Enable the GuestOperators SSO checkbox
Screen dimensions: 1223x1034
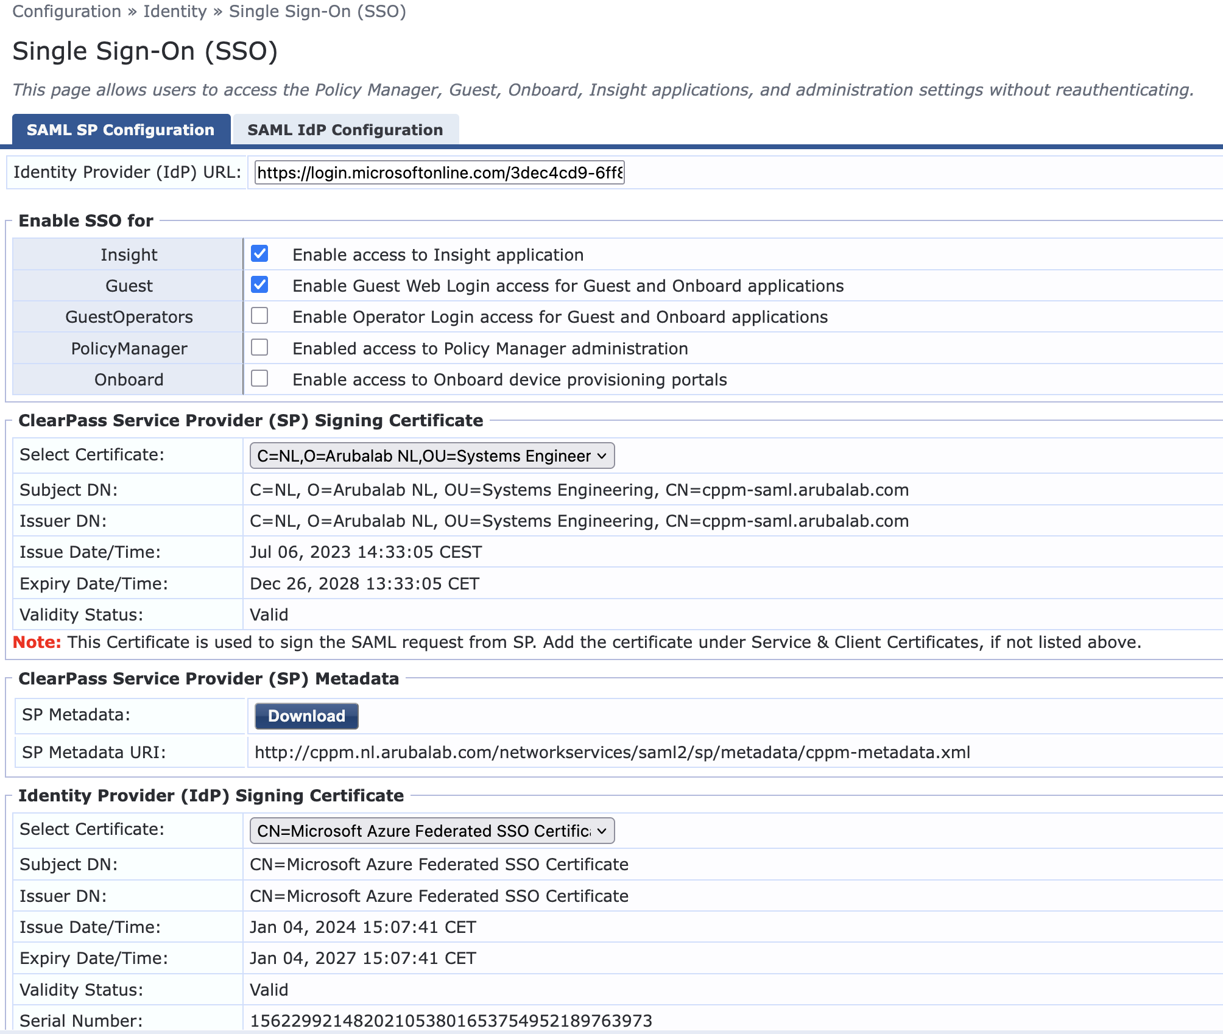click(x=259, y=315)
